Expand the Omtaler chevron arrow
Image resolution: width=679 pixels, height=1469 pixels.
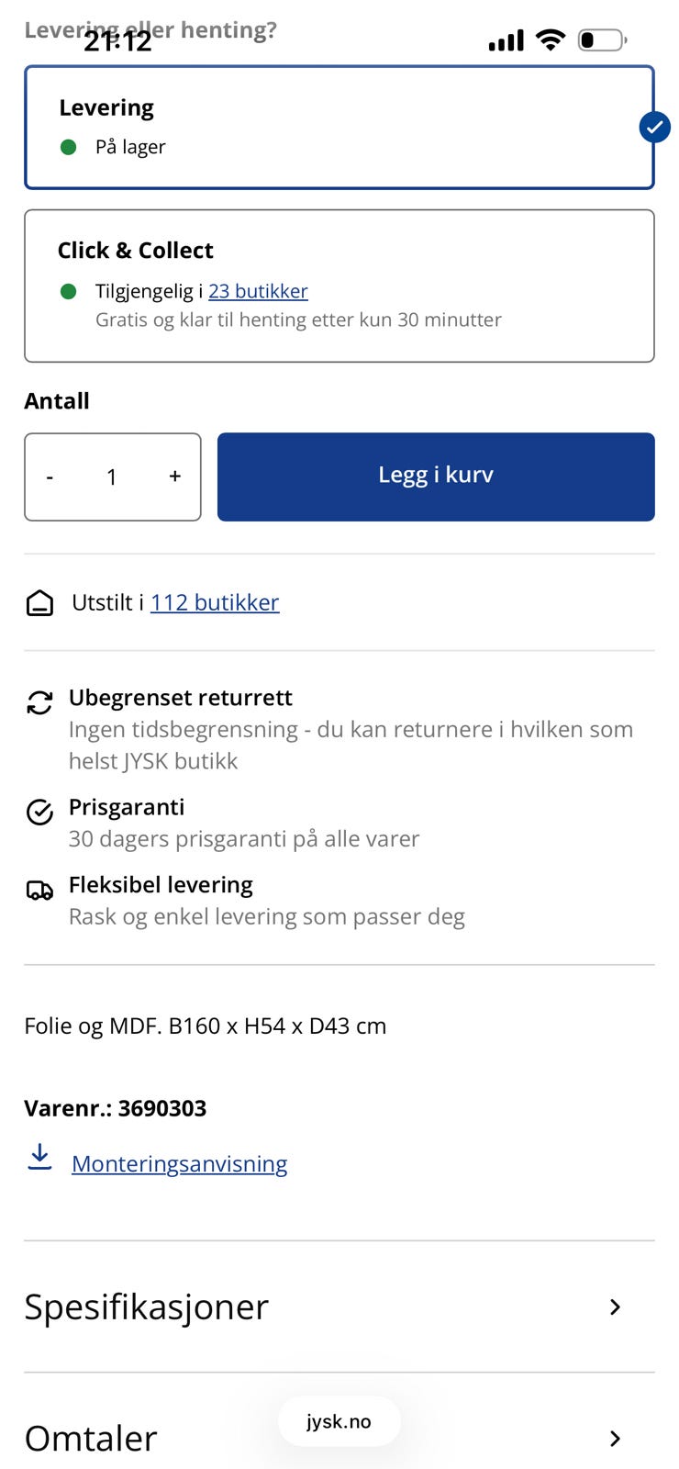[615, 1438]
